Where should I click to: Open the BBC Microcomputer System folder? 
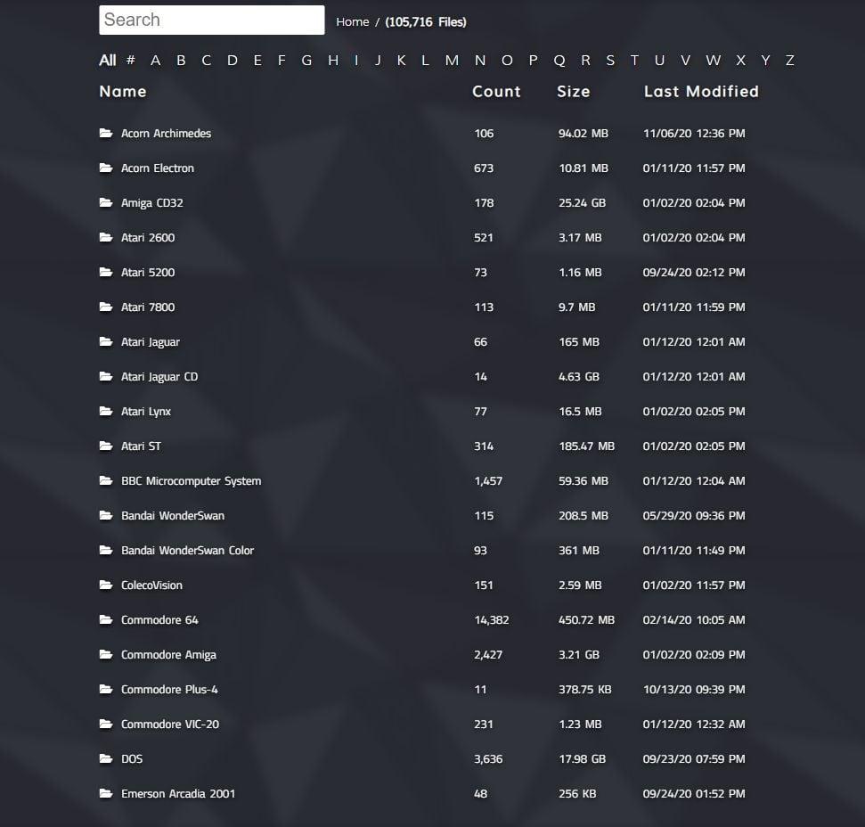point(191,480)
